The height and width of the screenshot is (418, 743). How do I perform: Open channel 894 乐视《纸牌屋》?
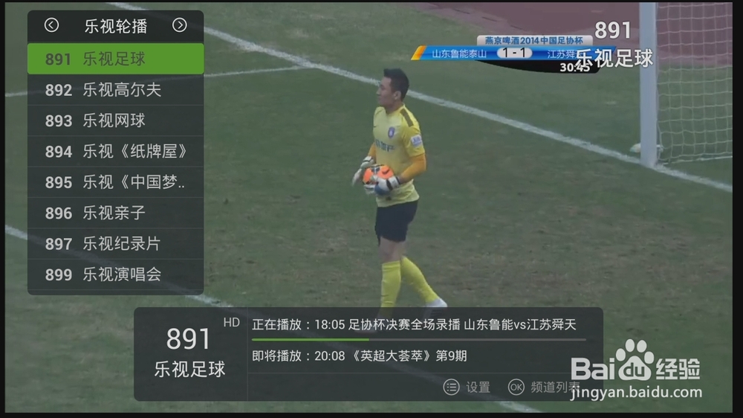pos(116,151)
